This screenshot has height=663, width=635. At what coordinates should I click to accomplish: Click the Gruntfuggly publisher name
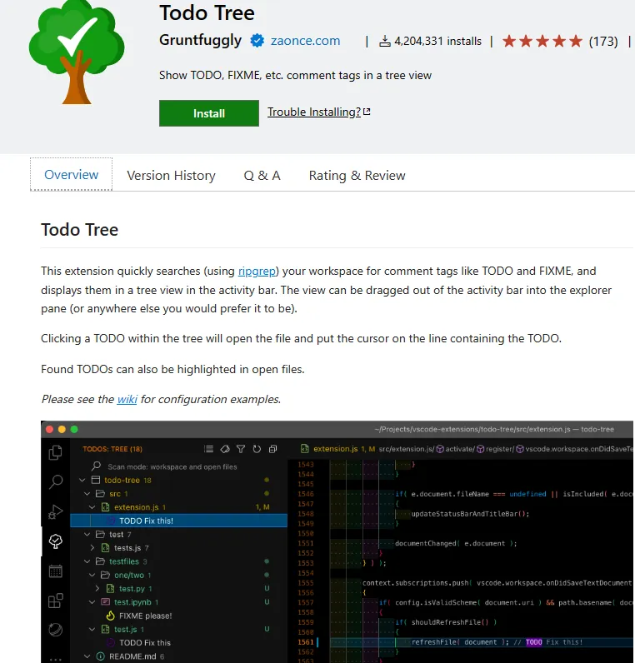(200, 40)
